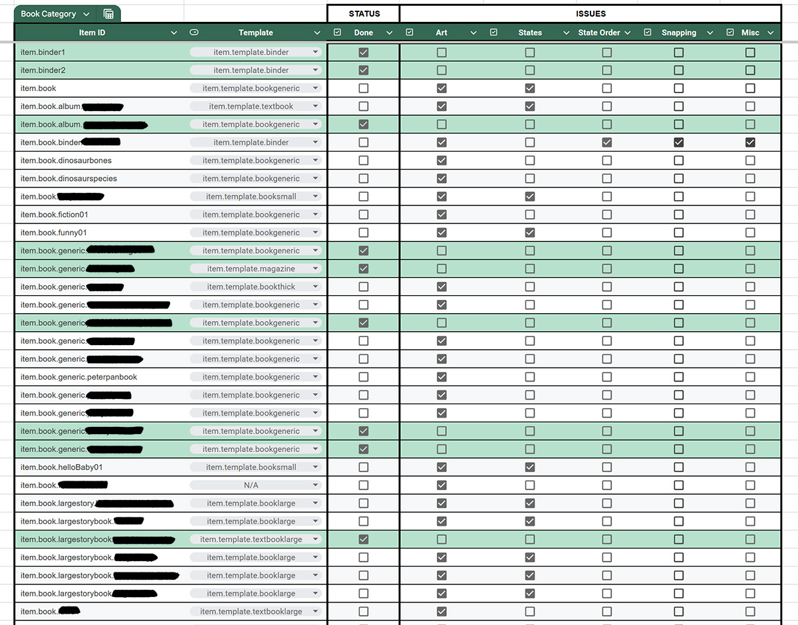Click the item.book.dinosaurspecies cell

pyautogui.click(x=68, y=178)
